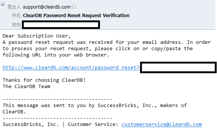Click the upper dashed separator line

tap(58, 99)
